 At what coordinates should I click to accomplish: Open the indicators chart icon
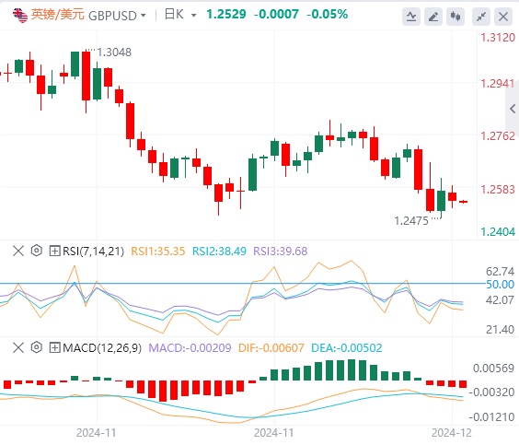(411, 17)
